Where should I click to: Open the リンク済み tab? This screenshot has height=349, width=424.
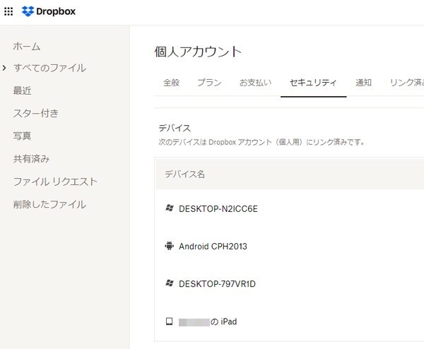click(x=407, y=83)
